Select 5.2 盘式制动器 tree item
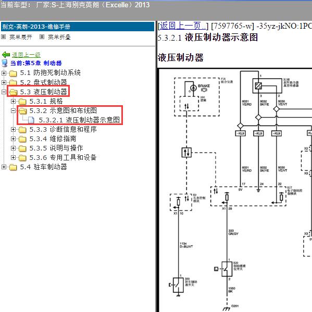 click(43, 82)
